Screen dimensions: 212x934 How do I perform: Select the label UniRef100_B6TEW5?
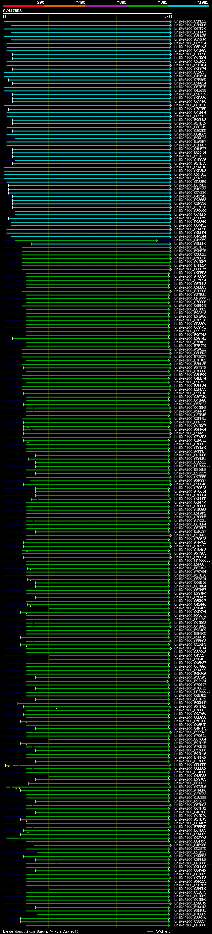click(190, 830)
